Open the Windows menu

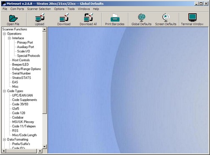84,9
